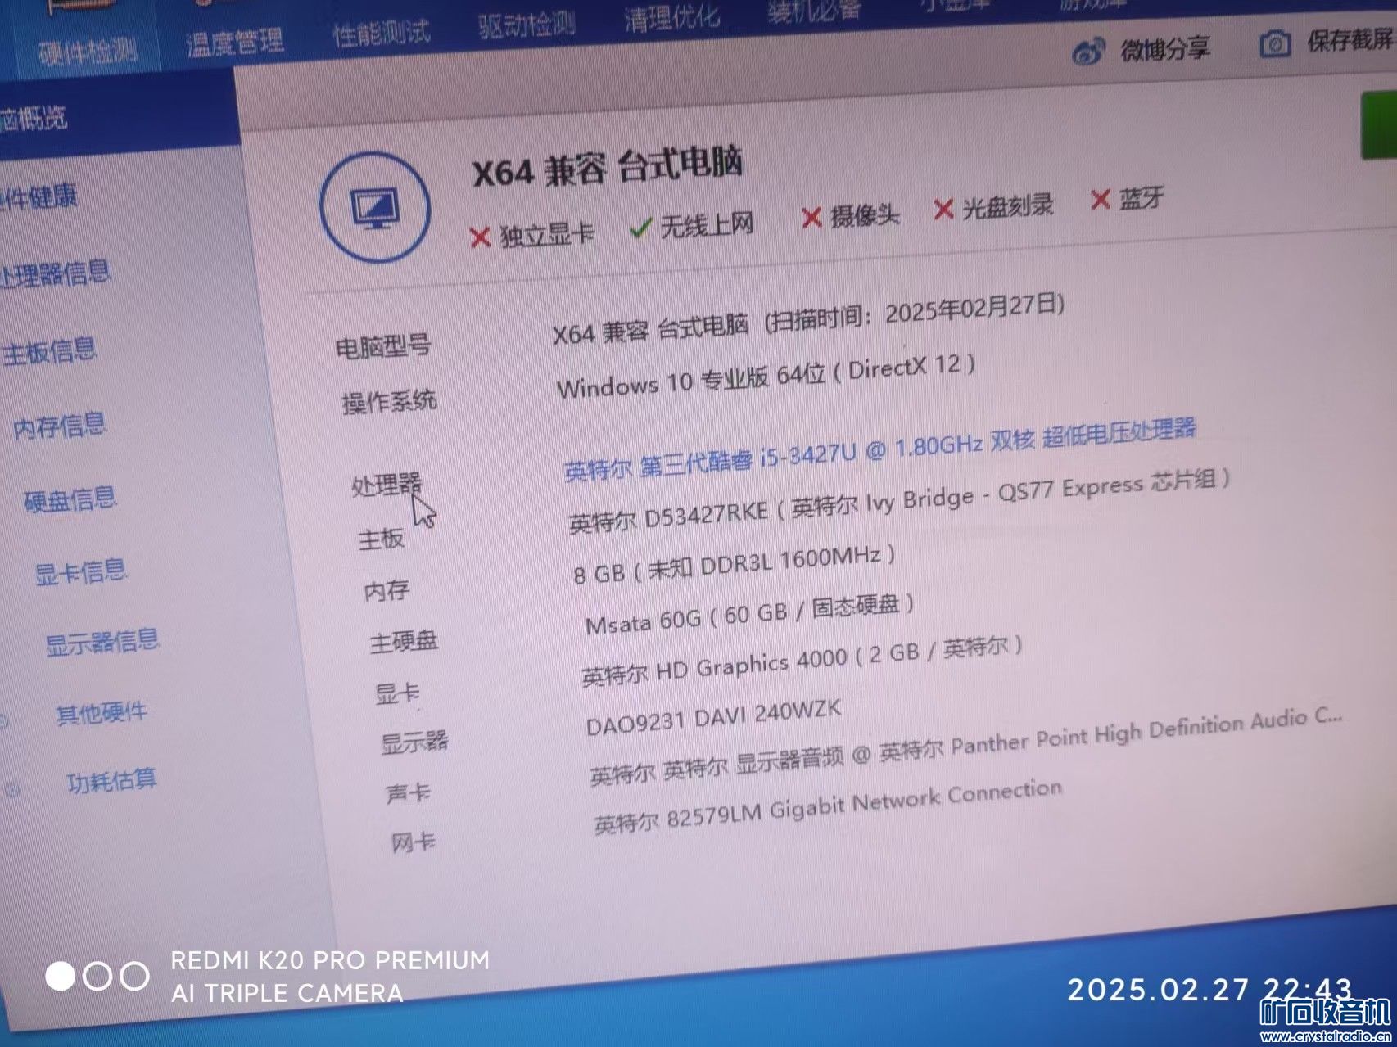This screenshot has width=1397, height=1047.
Task: Click the camera screenshot icon
Action: [x=1275, y=43]
